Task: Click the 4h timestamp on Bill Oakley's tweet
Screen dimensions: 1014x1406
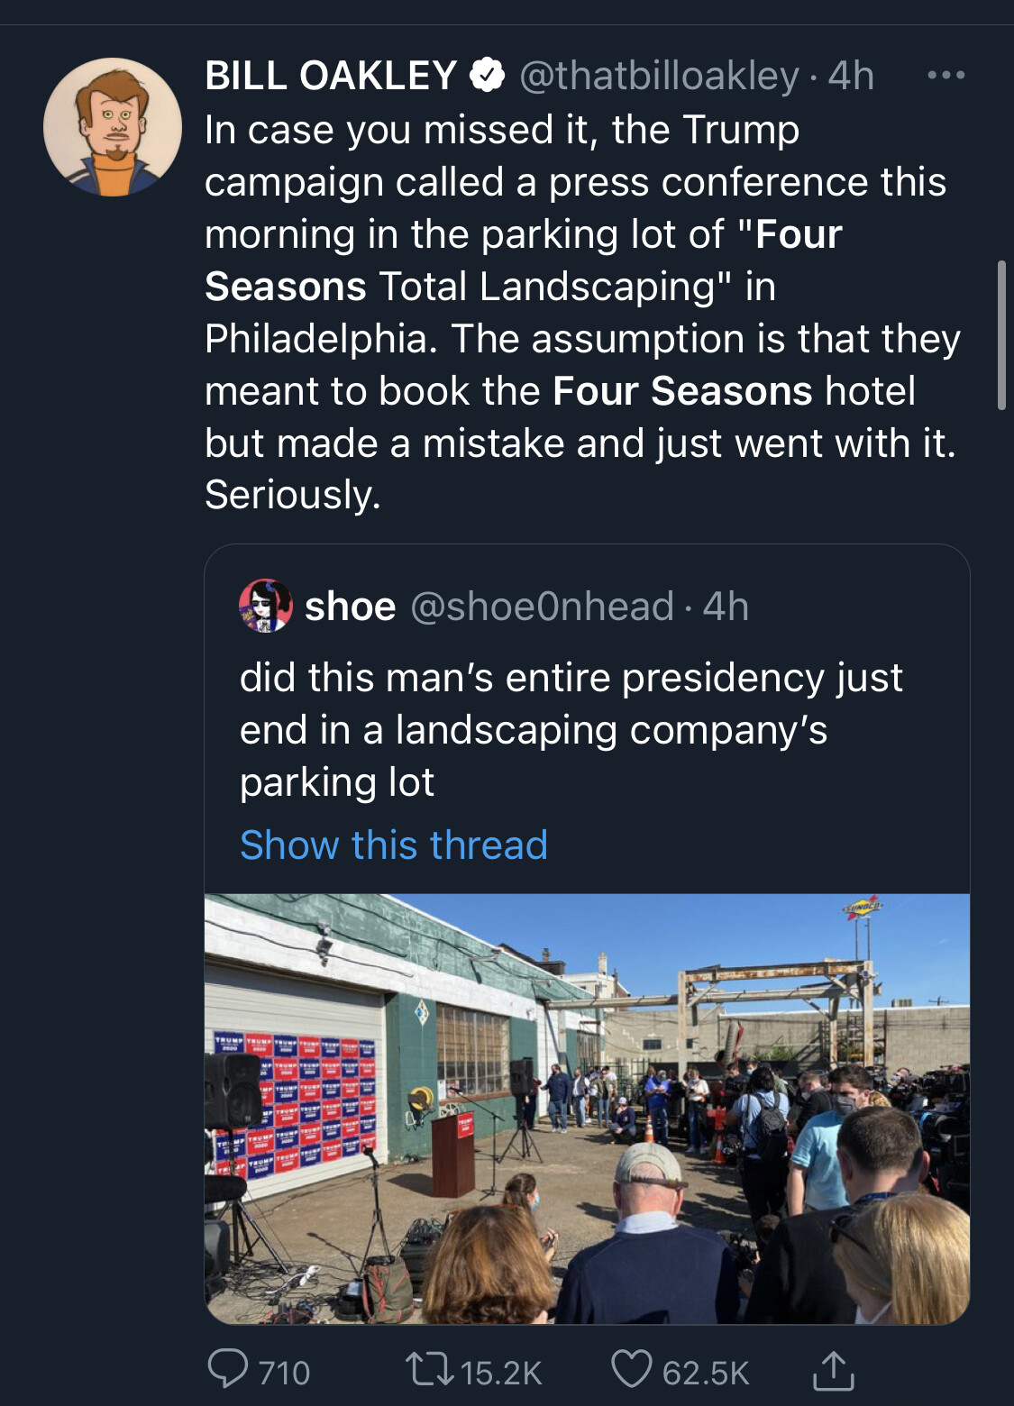Action: [x=851, y=76]
